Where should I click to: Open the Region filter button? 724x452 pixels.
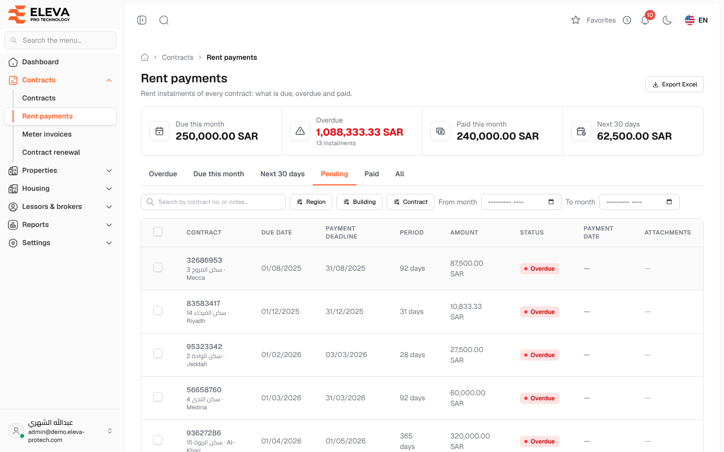click(311, 202)
